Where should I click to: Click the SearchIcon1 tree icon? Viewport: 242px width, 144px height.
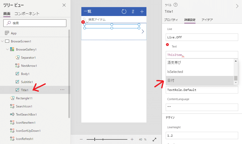pos(12,106)
